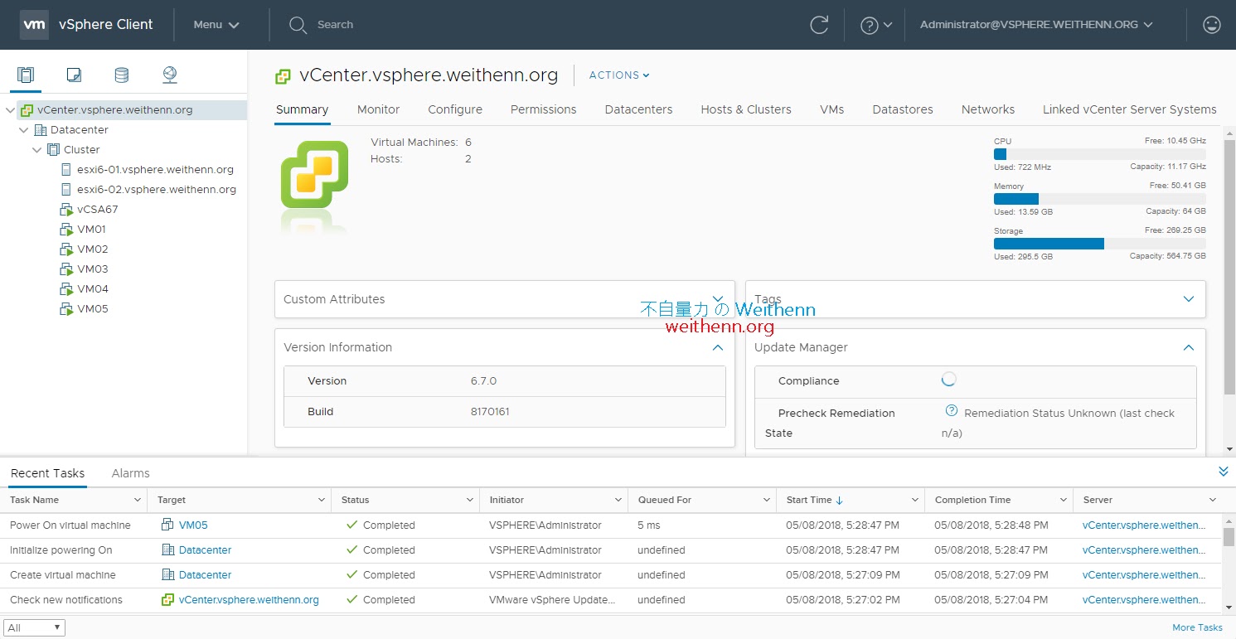Switch to the Alarms tab
1236x639 pixels.
coord(129,473)
